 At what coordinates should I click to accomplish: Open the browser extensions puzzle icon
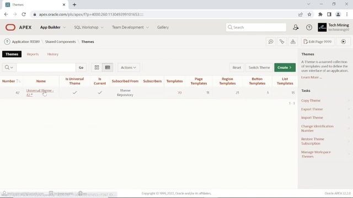click(x=320, y=14)
